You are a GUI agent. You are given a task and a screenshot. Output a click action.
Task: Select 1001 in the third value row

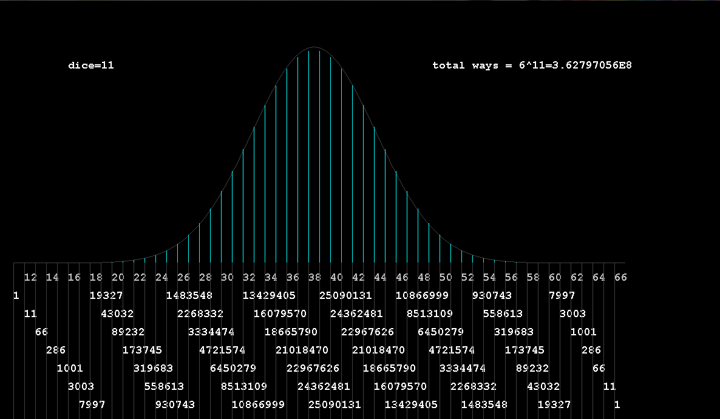[x=583, y=332]
